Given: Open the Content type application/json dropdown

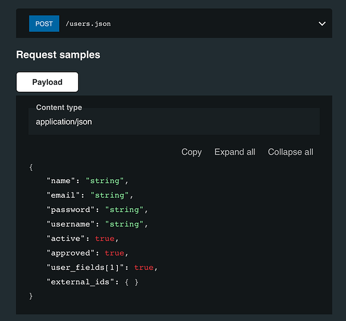Looking at the screenshot, I should click(x=174, y=121).
